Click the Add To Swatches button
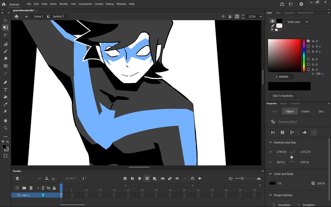The image size is (331, 207). point(283,96)
